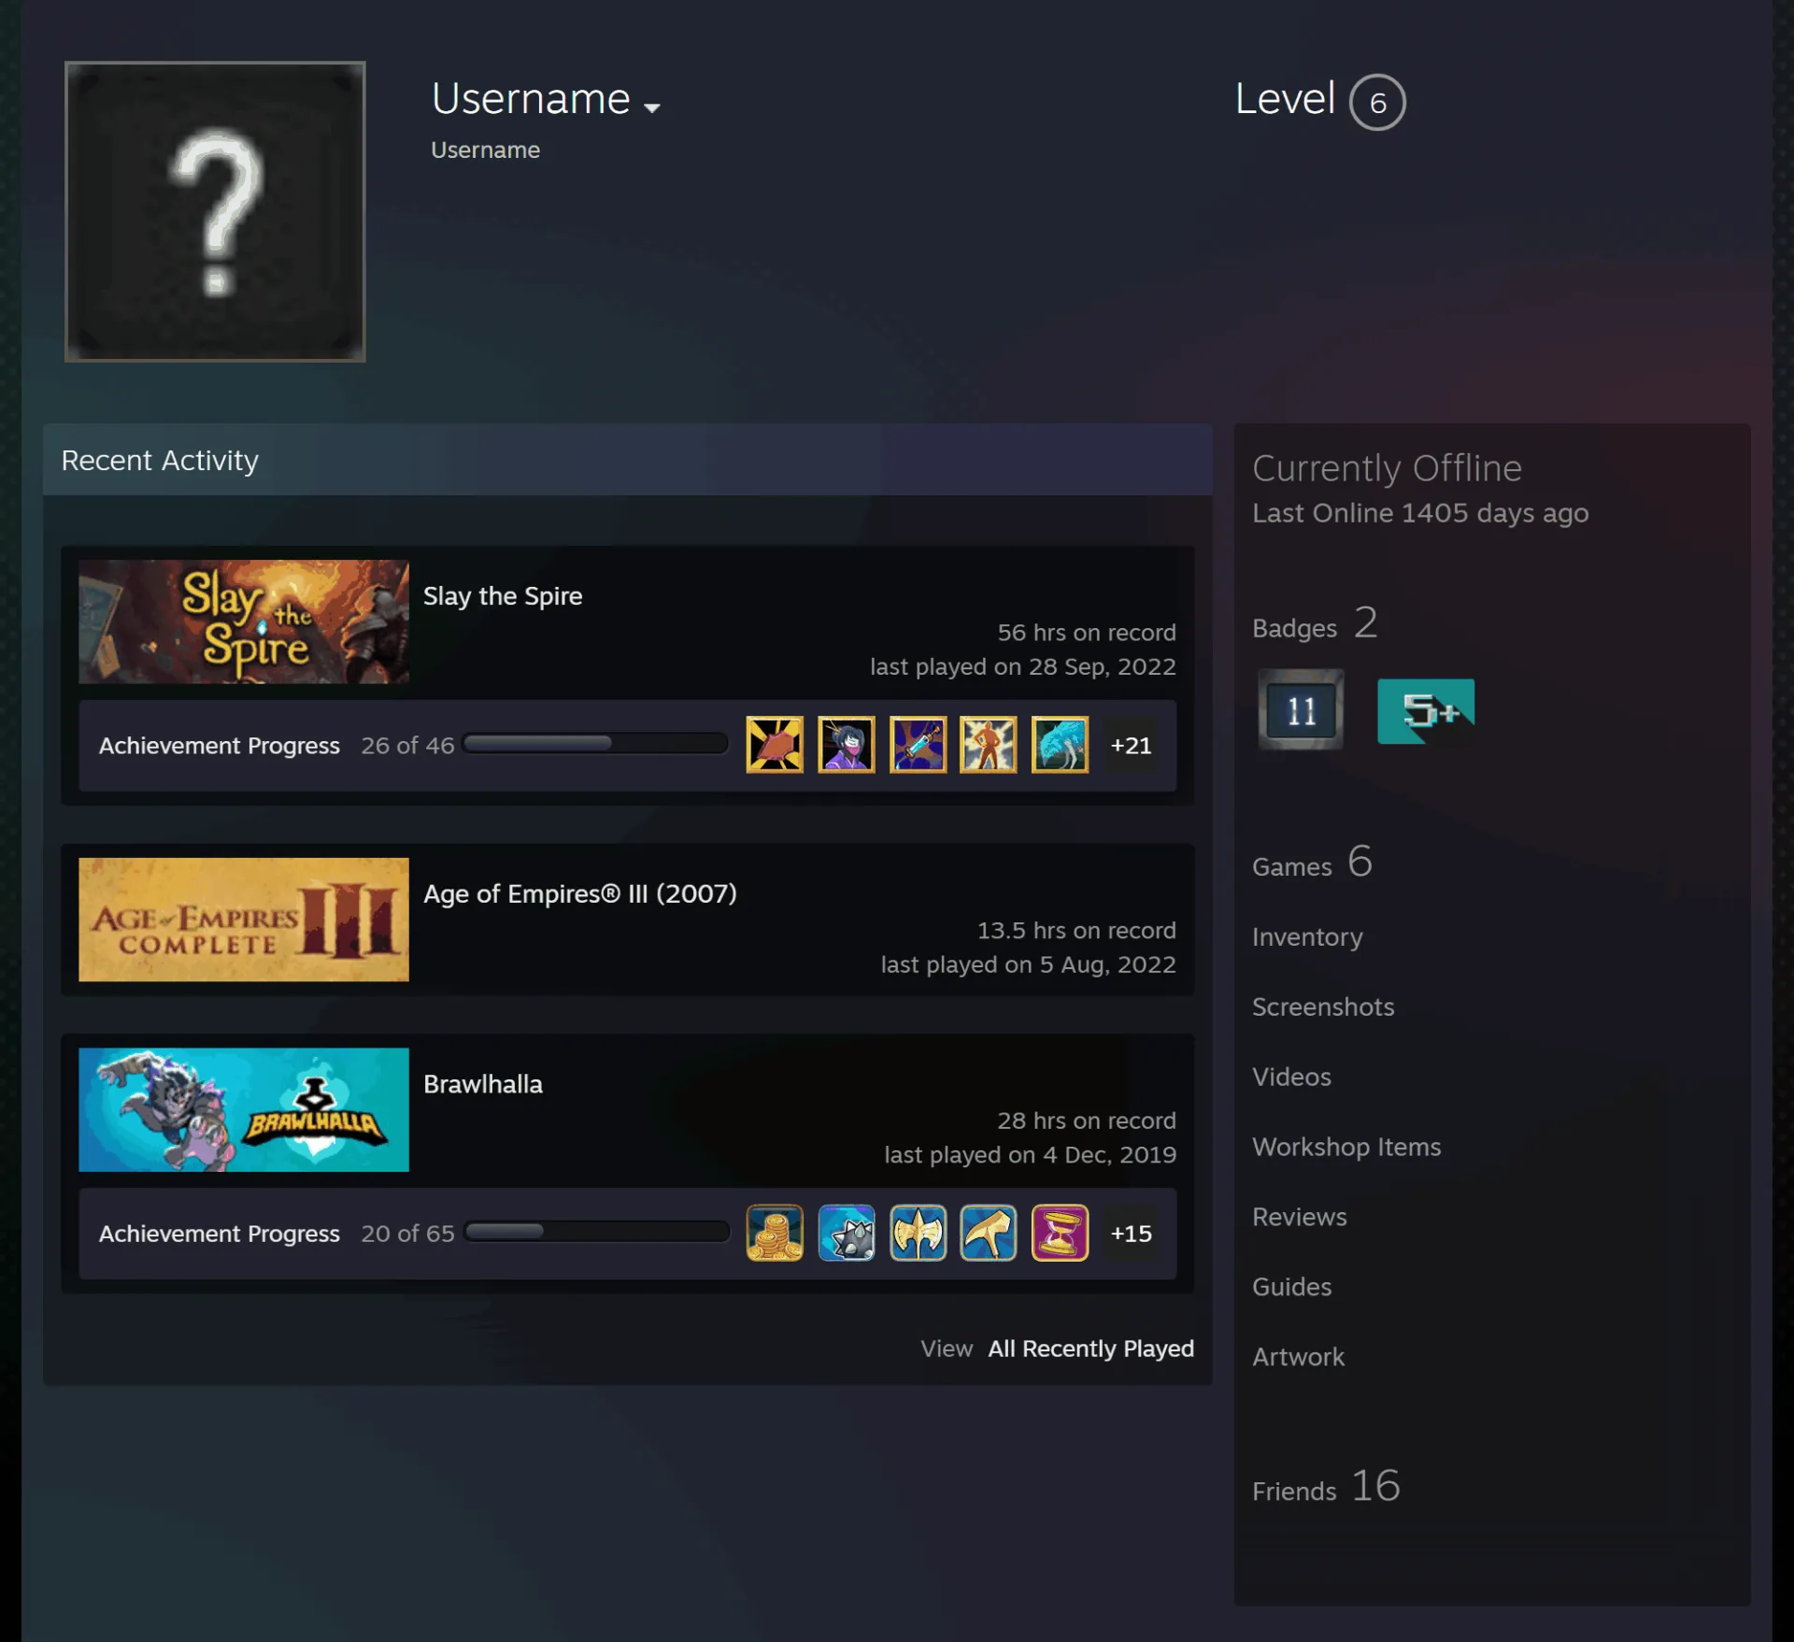This screenshot has width=1794, height=1642.
Task: Open the Age of Empires® III (2007) title
Action: click(x=580, y=894)
